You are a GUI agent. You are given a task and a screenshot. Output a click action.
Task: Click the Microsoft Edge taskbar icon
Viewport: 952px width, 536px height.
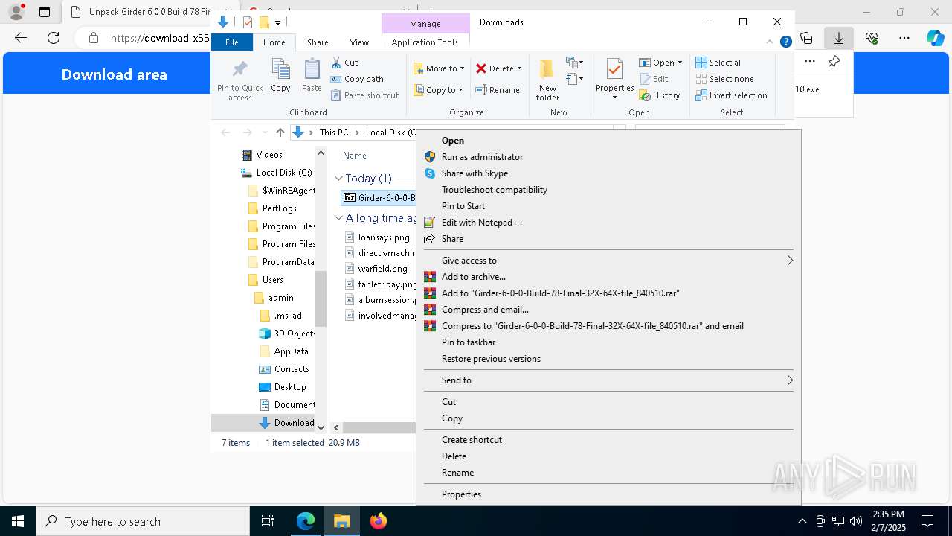tap(306, 521)
